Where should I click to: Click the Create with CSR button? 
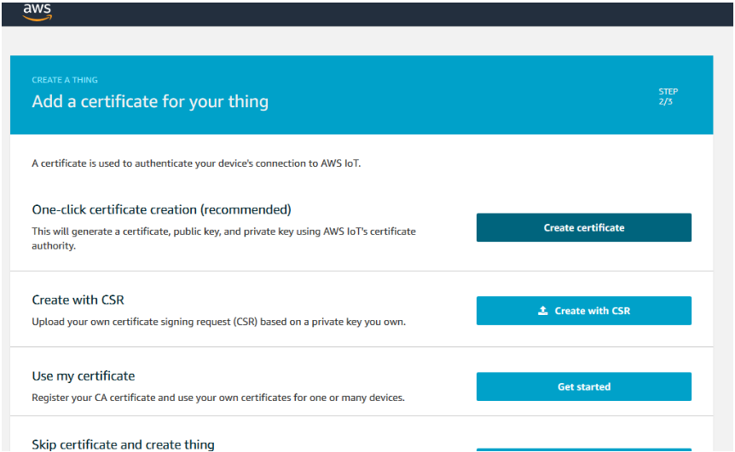click(583, 311)
